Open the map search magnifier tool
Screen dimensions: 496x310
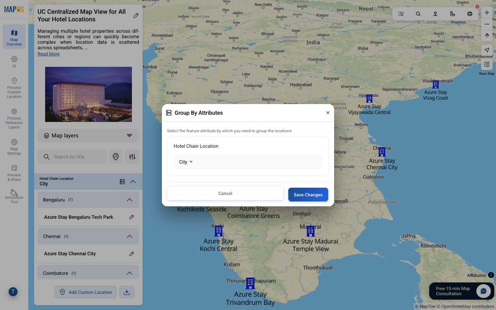(x=418, y=14)
